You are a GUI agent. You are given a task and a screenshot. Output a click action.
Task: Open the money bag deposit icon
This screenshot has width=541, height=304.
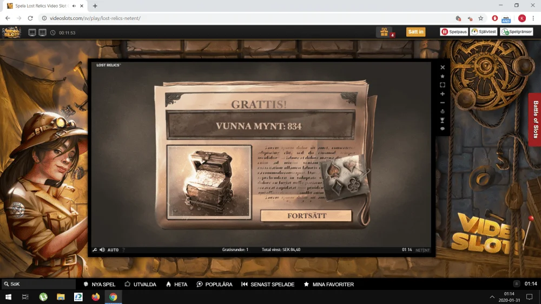pyautogui.click(x=443, y=111)
